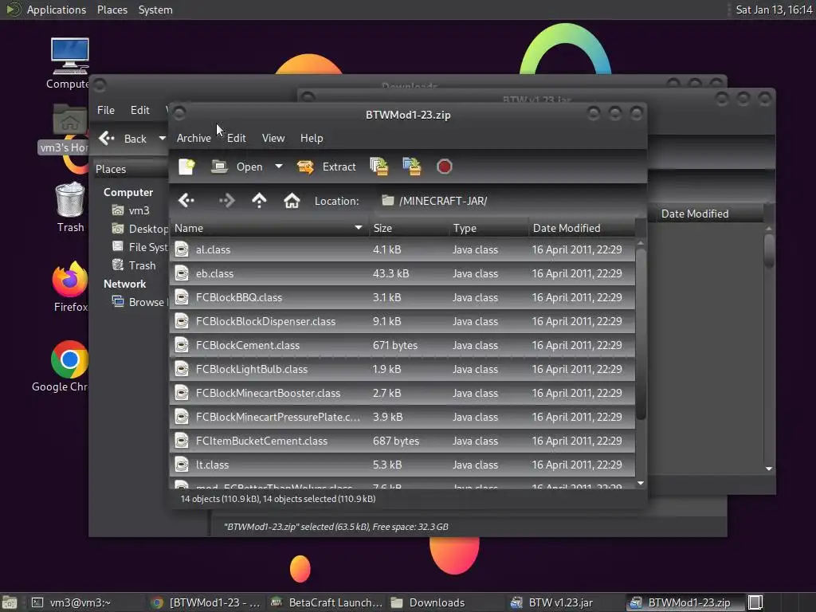Open the Places menu in top panel

pos(112,10)
